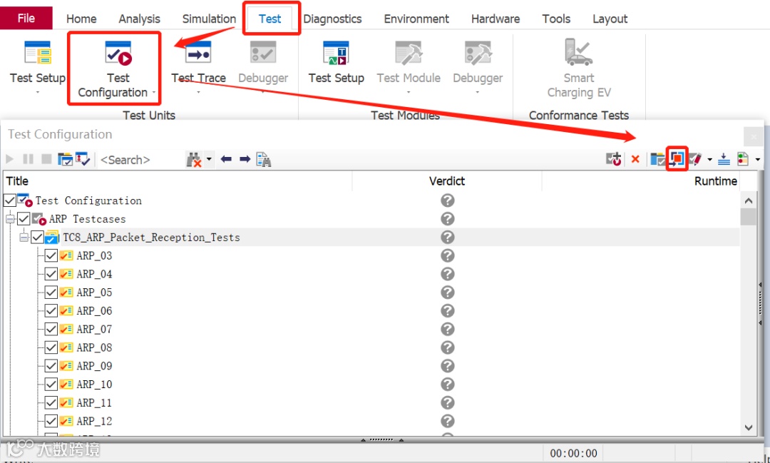
Task: Uncheck the ARP_07 test case checkbox
Action: coord(51,329)
